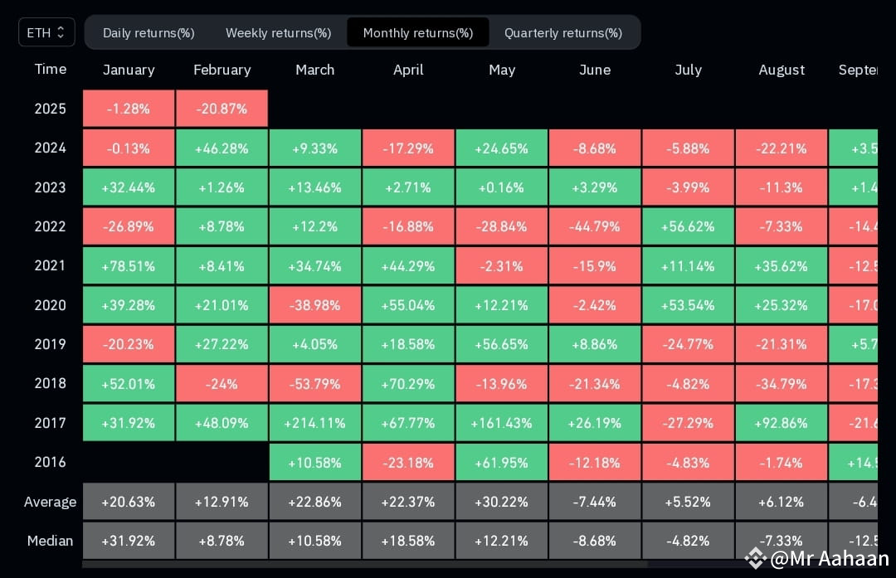Click the ETH selector up-down chevron icon
Image resolution: width=896 pixels, height=578 pixels.
(x=61, y=32)
